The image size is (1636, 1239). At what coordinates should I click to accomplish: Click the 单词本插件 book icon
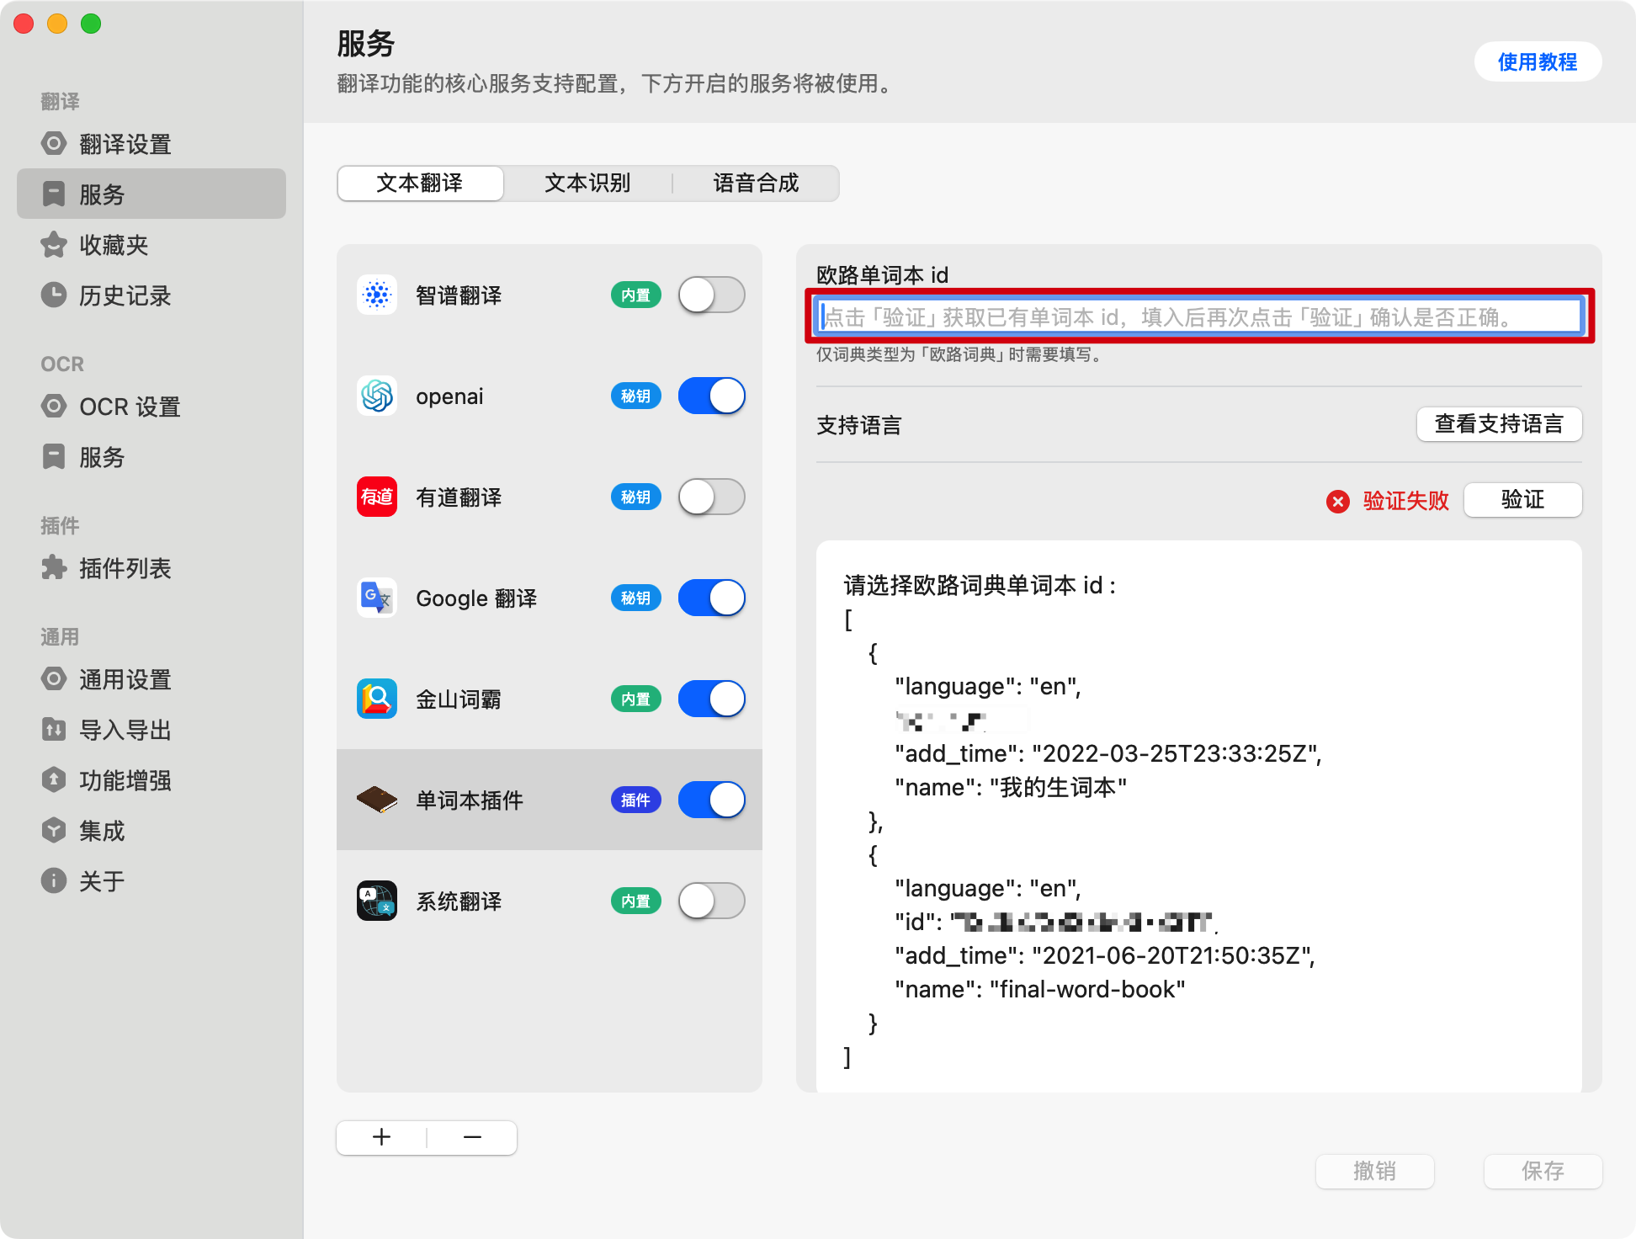coord(376,800)
